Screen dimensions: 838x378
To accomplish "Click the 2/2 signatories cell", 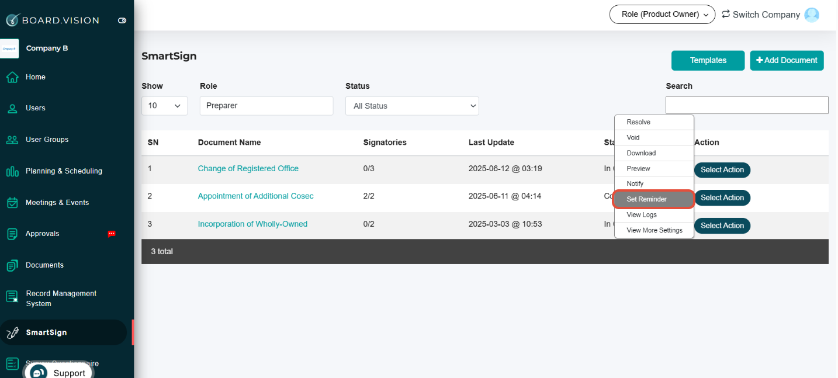I will pos(369,196).
